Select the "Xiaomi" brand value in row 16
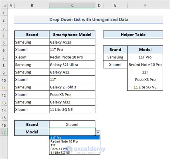Viewport: 170px width, 159px height. coord(72,124)
